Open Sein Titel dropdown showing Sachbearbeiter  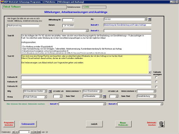tap(100, 96)
